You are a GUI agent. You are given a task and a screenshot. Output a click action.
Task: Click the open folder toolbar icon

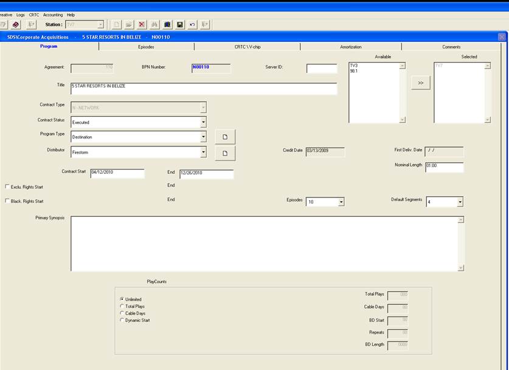[129, 24]
